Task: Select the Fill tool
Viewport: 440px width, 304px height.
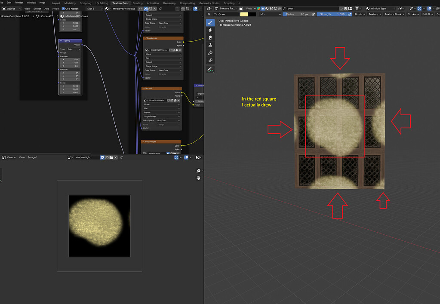Action: [210, 52]
